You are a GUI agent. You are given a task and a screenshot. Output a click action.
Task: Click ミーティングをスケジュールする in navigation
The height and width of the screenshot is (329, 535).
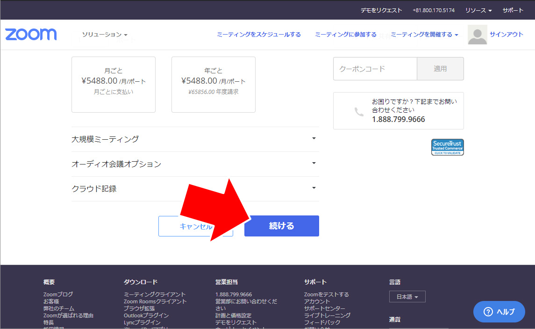tap(258, 35)
